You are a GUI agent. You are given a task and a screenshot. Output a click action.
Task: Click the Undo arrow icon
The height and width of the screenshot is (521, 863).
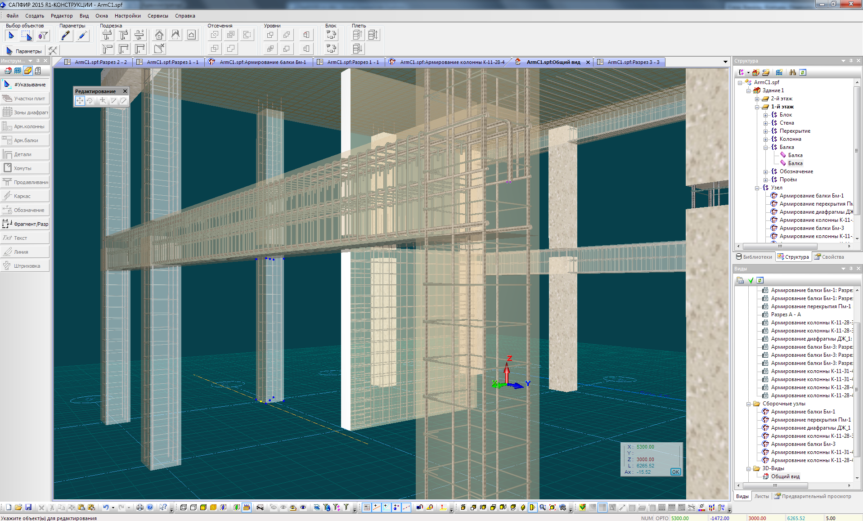[x=105, y=508]
